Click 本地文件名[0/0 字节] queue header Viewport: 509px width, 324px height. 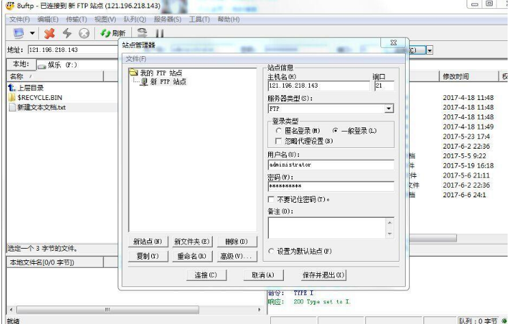[55, 262]
